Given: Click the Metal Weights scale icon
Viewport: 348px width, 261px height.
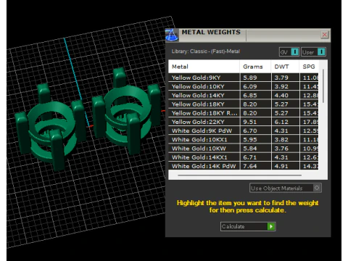Looking at the screenshot, I should click(x=172, y=35).
